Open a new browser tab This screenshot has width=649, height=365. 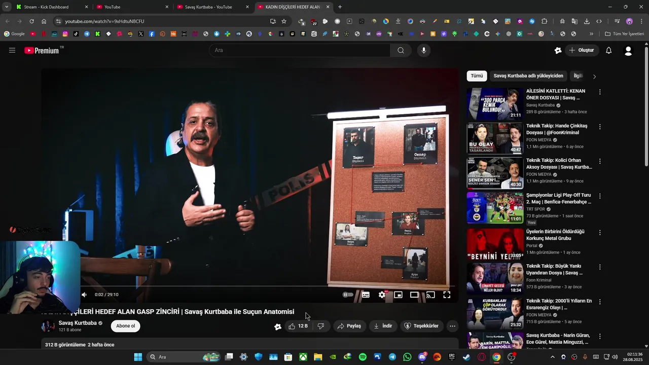tap(340, 7)
